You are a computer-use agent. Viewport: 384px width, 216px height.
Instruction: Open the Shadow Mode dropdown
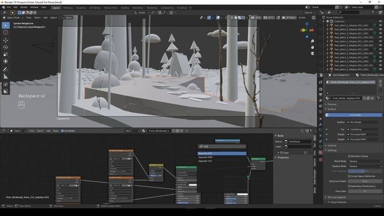coord(365,166)
